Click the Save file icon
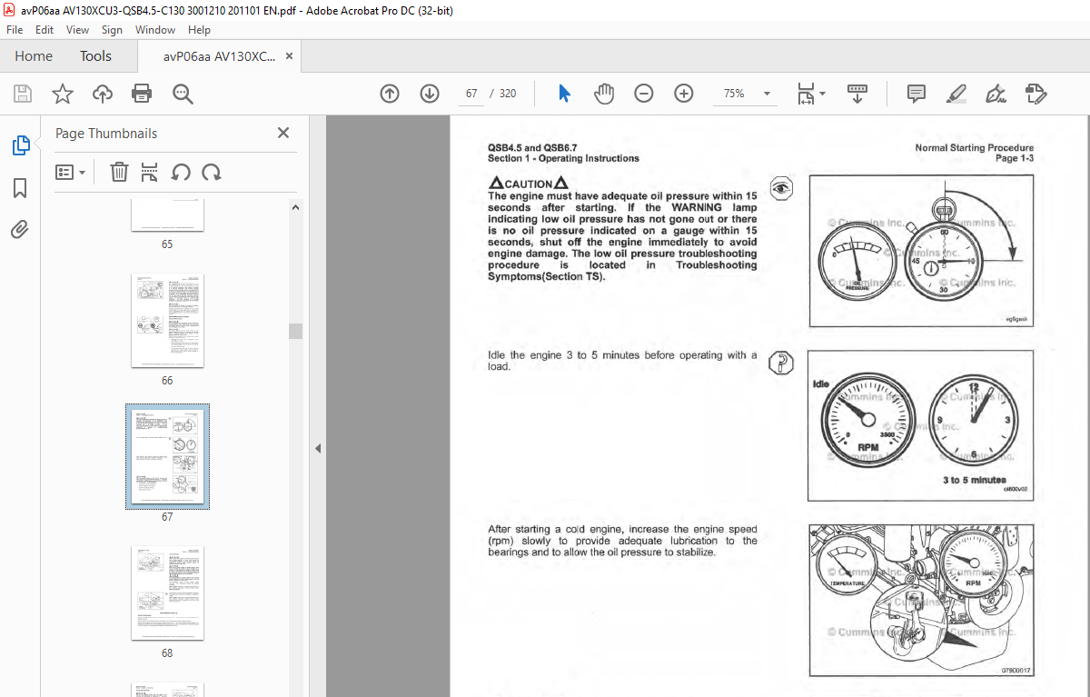 coord(23,94)
